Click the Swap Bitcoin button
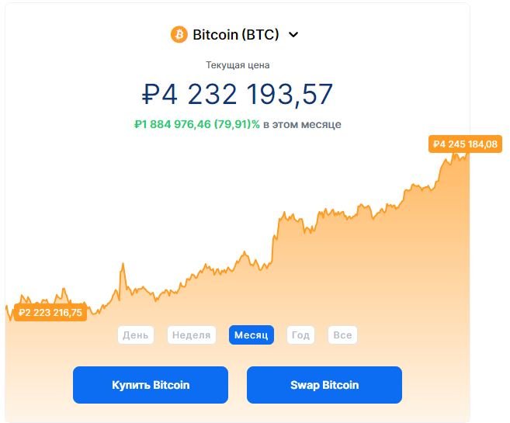Image resolution: width=510 pixels, height=423 pixels. [x=324, y=385]
